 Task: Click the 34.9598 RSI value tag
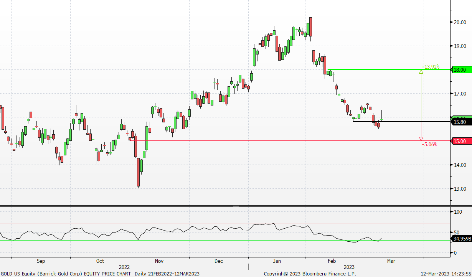coord(461,239)
